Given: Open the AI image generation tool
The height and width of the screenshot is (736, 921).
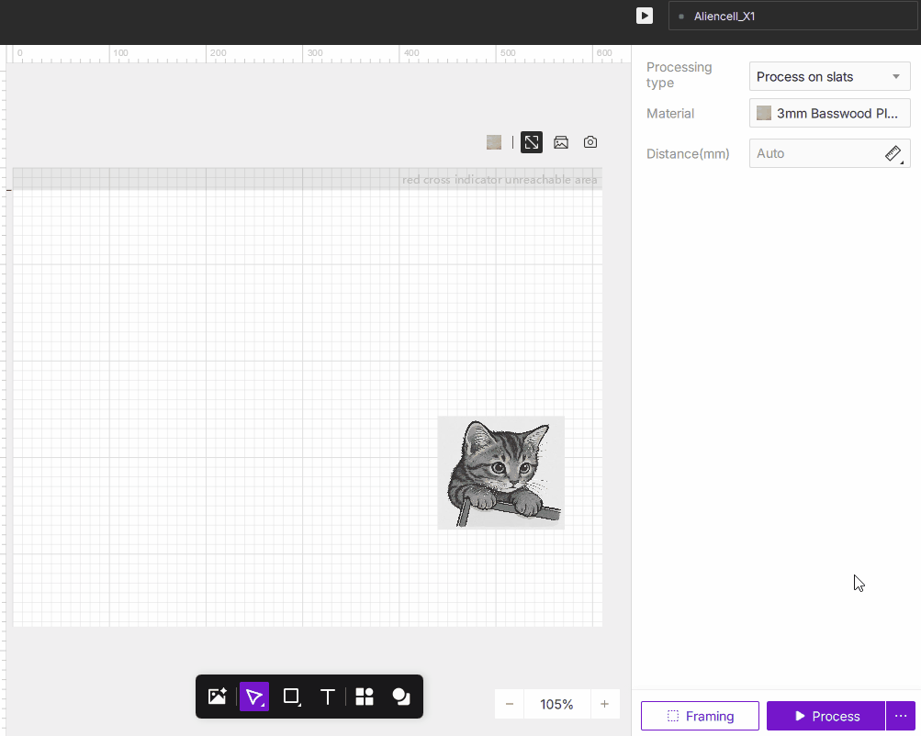Looking at the screenshot, I should click(217, 697).
